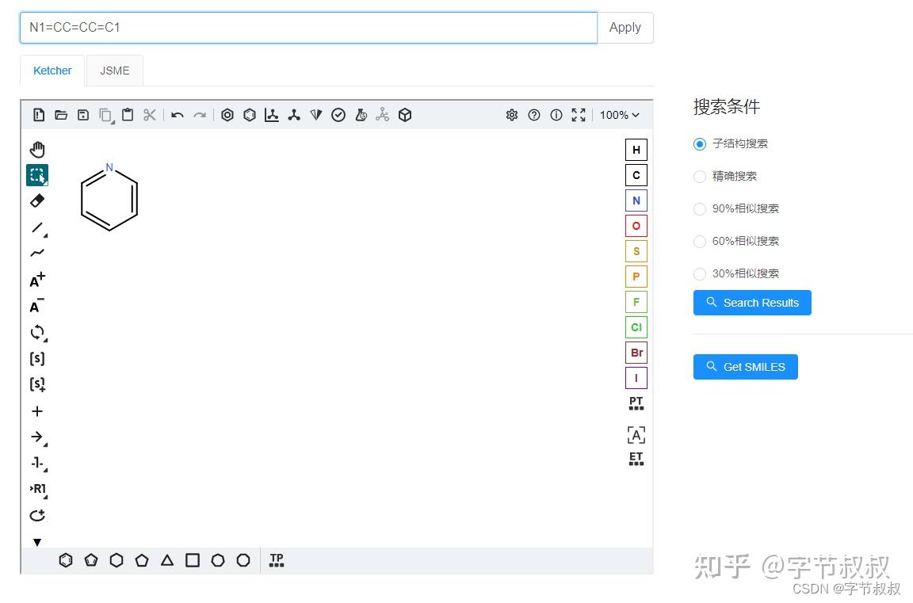The width and height of the screenshot is (913, 603).
Task: Select the benzene ring template
Action: point(66,560)
